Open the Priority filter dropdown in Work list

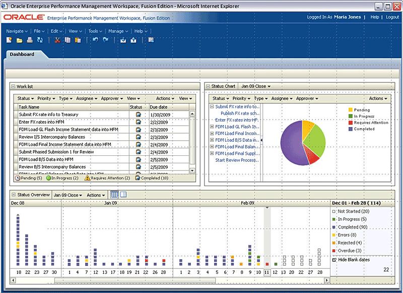tap(46, 99)
